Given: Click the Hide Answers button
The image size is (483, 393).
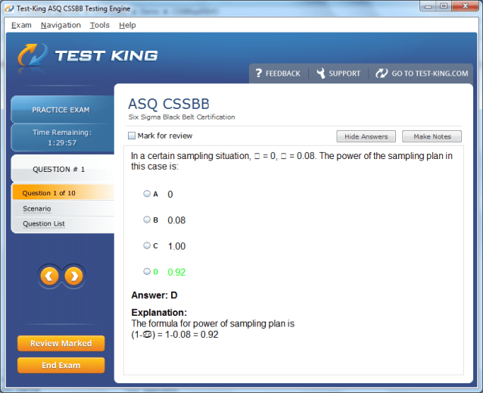Looking at the screenshot, I should click(x=366, y=136).
